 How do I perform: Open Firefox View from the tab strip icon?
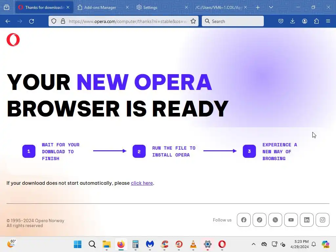click(7, 7)
